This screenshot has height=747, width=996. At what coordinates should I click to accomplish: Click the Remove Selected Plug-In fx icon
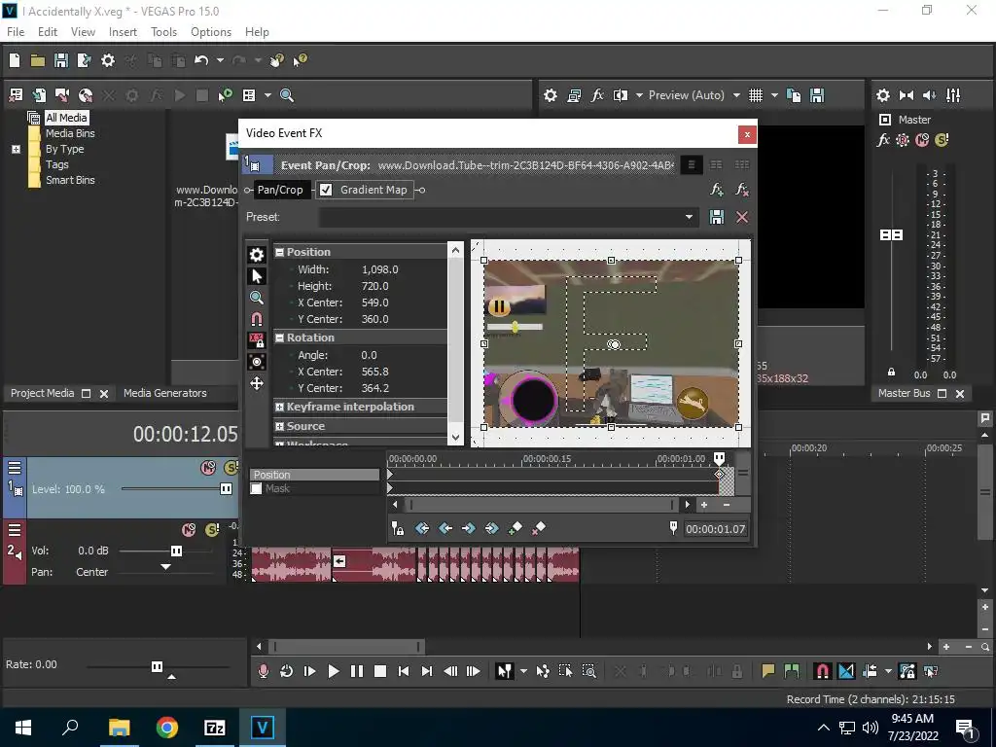741,190
